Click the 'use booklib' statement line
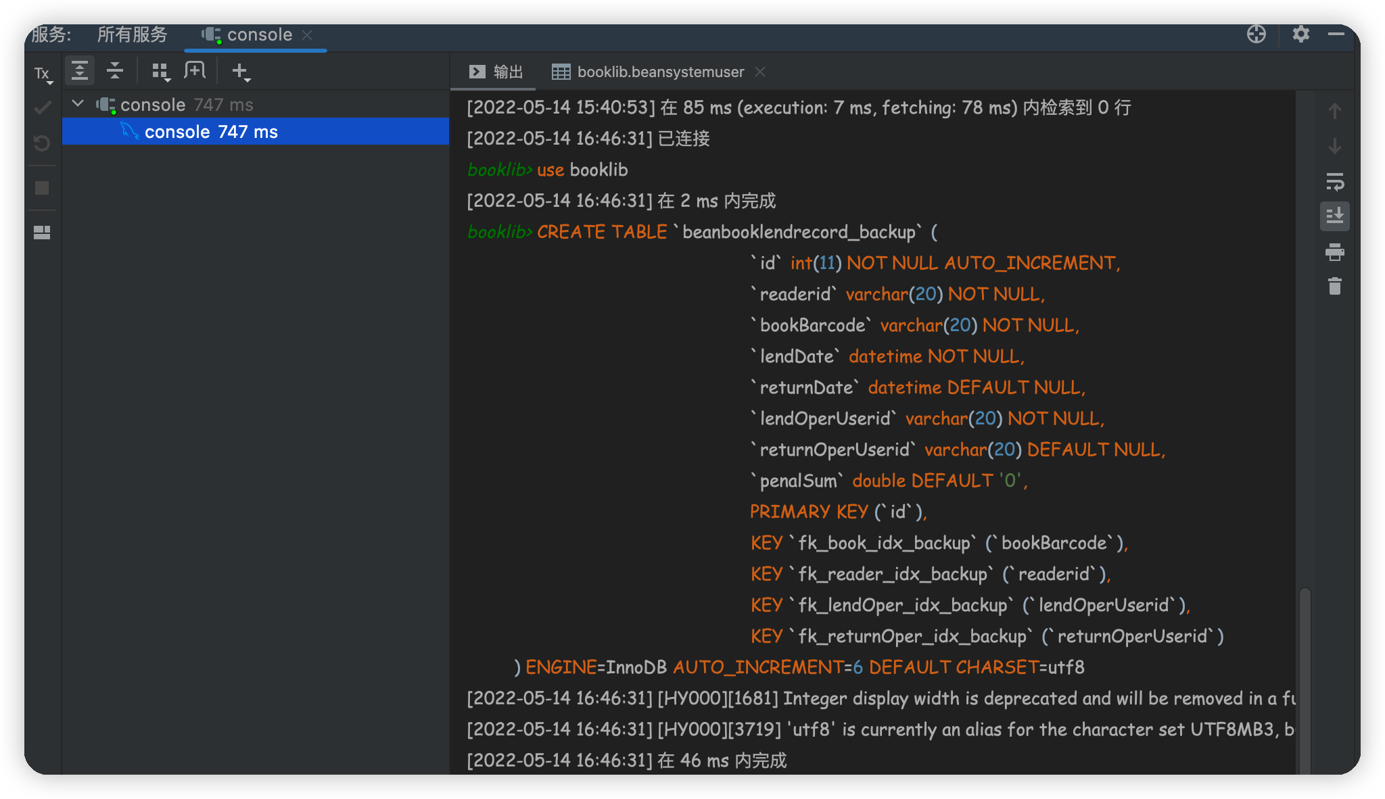Viewport: 1385px width, 799px height. [x=548, y=170]
